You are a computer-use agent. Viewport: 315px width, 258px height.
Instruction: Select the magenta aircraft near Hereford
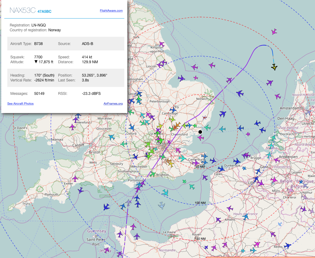[x=72, y=127]
